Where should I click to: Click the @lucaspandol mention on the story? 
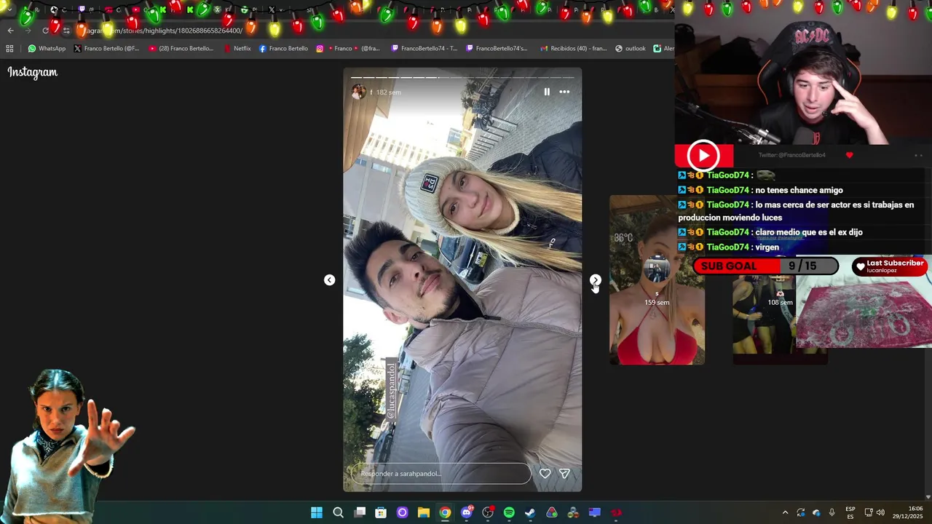tap(391, 389)
